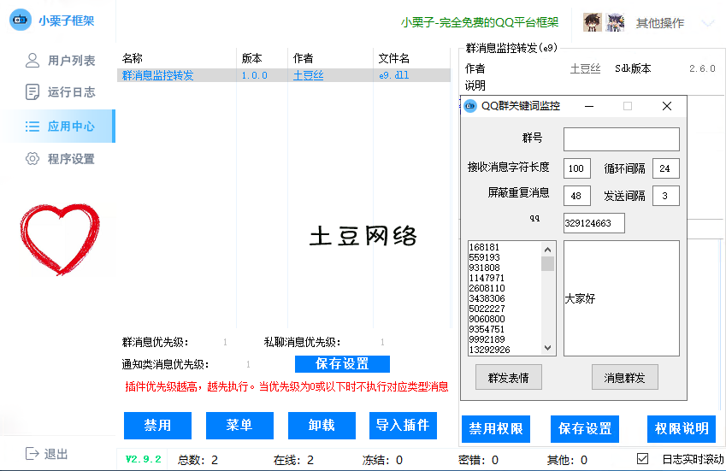Screen dimensions: 726x471
Task: Click the 版本 column header
Action: coord(252,58)
